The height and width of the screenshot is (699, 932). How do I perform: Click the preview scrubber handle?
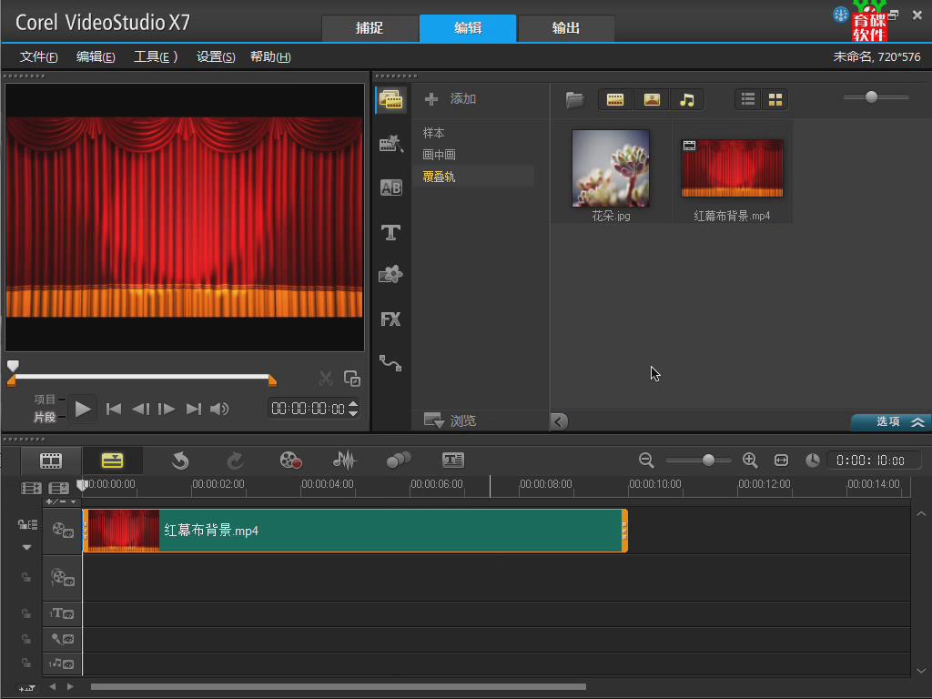(13, 366)
